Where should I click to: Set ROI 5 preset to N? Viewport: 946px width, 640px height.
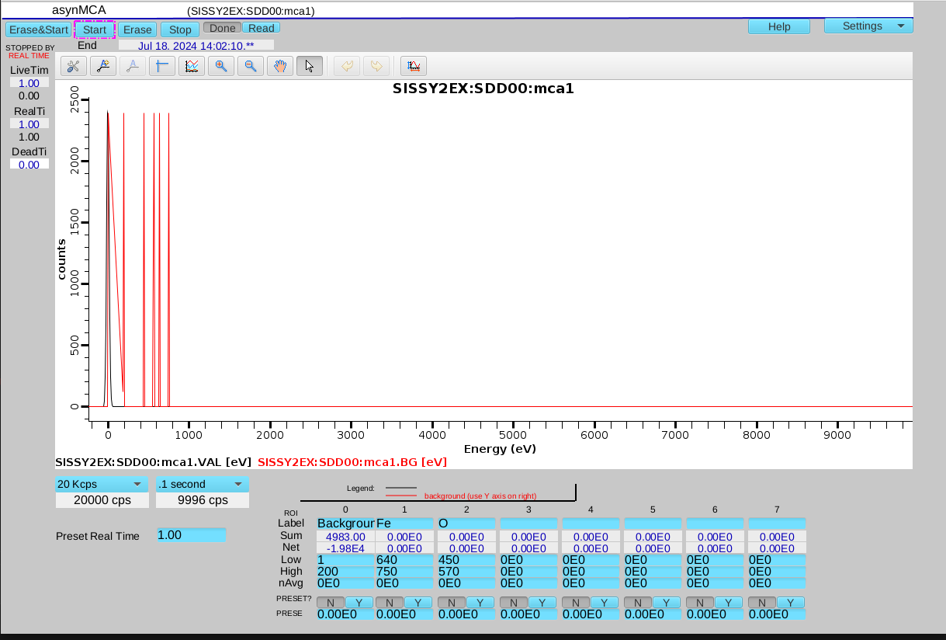coord(637,603)
